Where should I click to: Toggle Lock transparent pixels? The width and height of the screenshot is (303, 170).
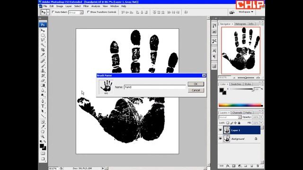click(228, 123)
